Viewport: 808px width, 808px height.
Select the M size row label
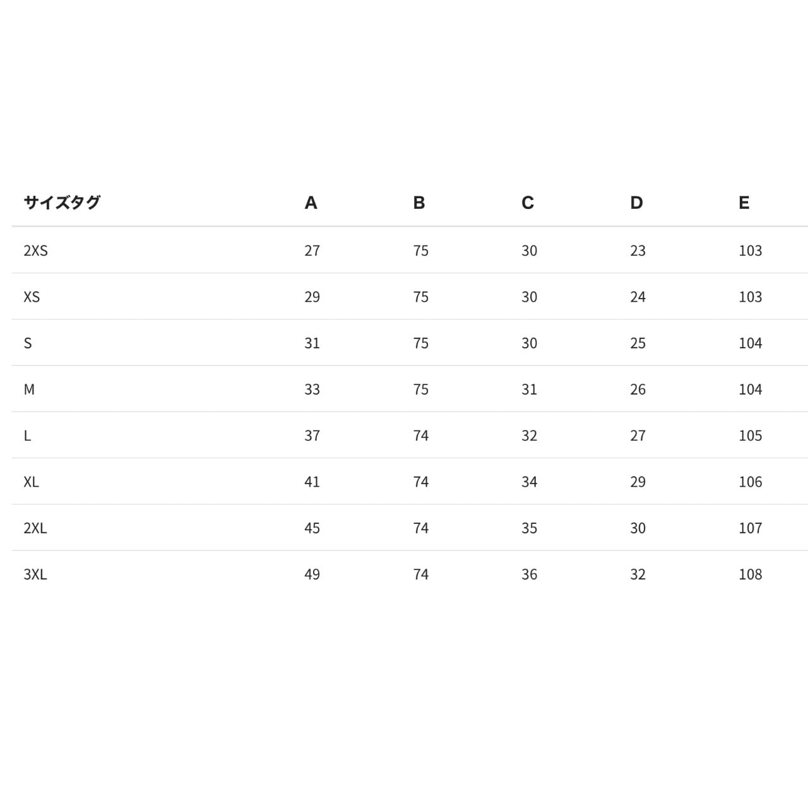(x=29, y=389)
